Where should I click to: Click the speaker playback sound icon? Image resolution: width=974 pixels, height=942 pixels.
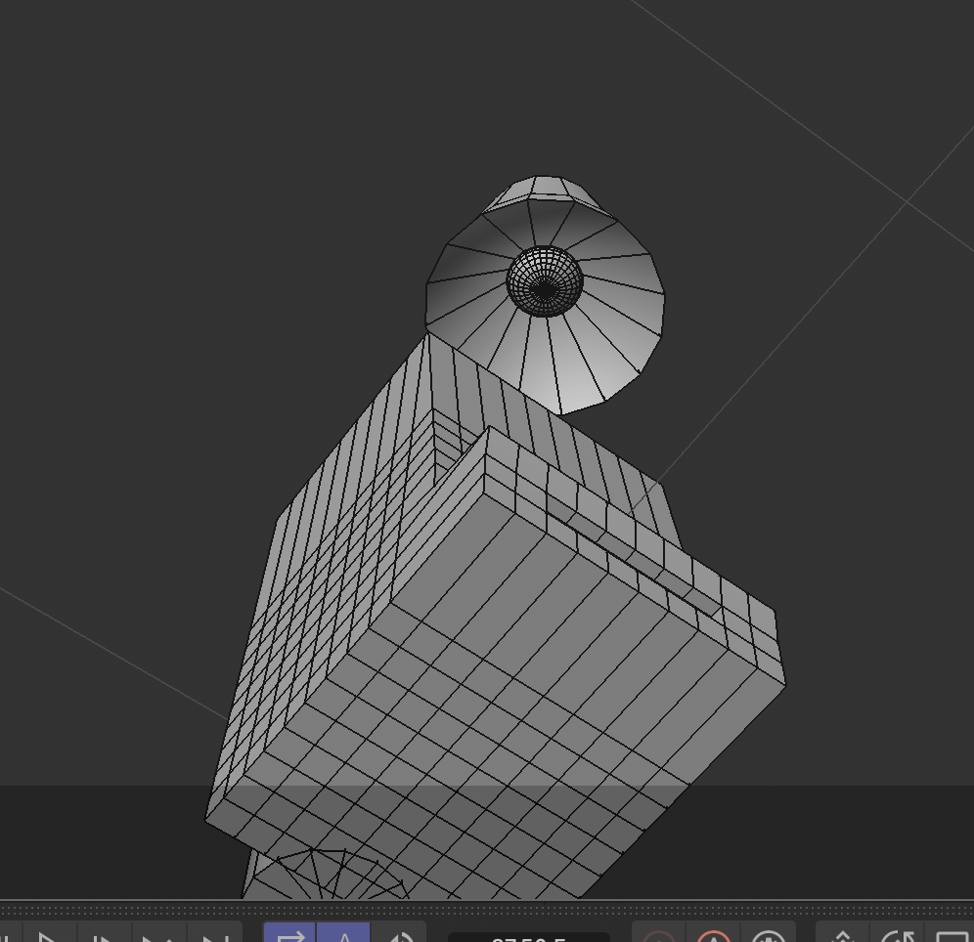401,936
